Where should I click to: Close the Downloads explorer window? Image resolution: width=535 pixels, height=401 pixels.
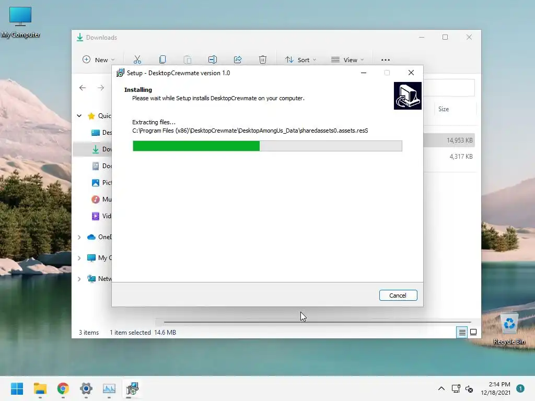(x=469, y=37)
